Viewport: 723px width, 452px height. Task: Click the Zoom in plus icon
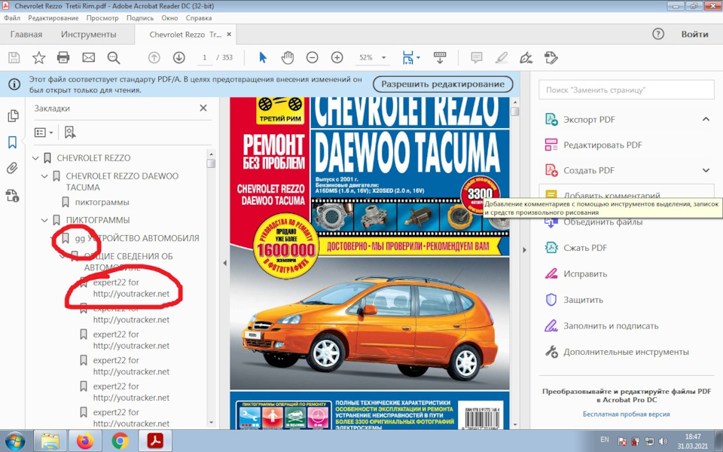pos(337,58)
